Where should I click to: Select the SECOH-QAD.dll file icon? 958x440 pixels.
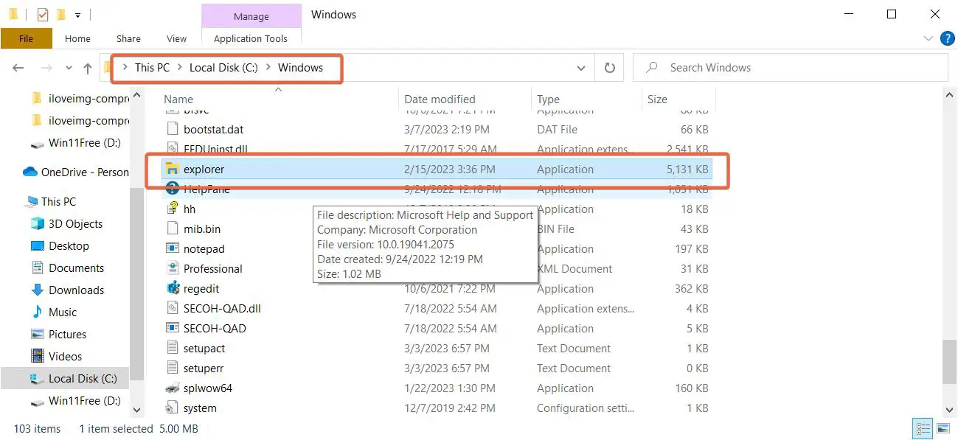coord(173,308)
